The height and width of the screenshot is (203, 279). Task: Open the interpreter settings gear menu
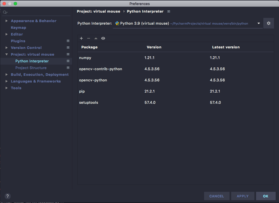[268, 23]
